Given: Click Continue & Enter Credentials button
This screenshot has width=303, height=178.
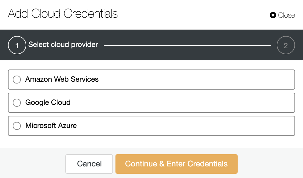Looking at the screenshot, I should tap(177, 164).
